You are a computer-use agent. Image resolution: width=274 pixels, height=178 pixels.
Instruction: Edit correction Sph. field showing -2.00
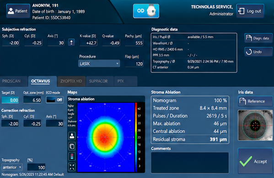(x=10, y=123)
